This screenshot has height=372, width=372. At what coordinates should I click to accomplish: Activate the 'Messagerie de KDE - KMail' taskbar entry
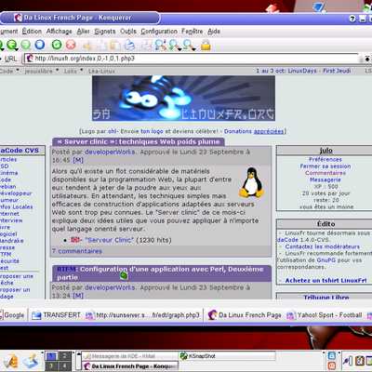(130, 356)
